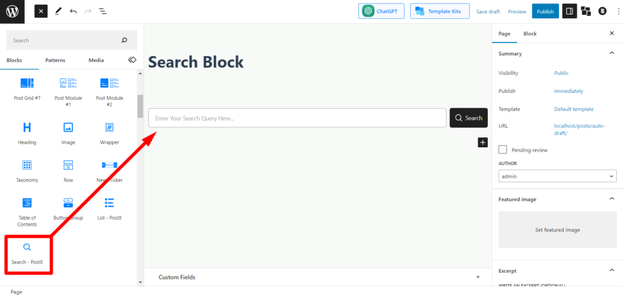The image size is (623, 295).
Task: Select the Page tab in sidebar
Action: click(x=504, y=33)
